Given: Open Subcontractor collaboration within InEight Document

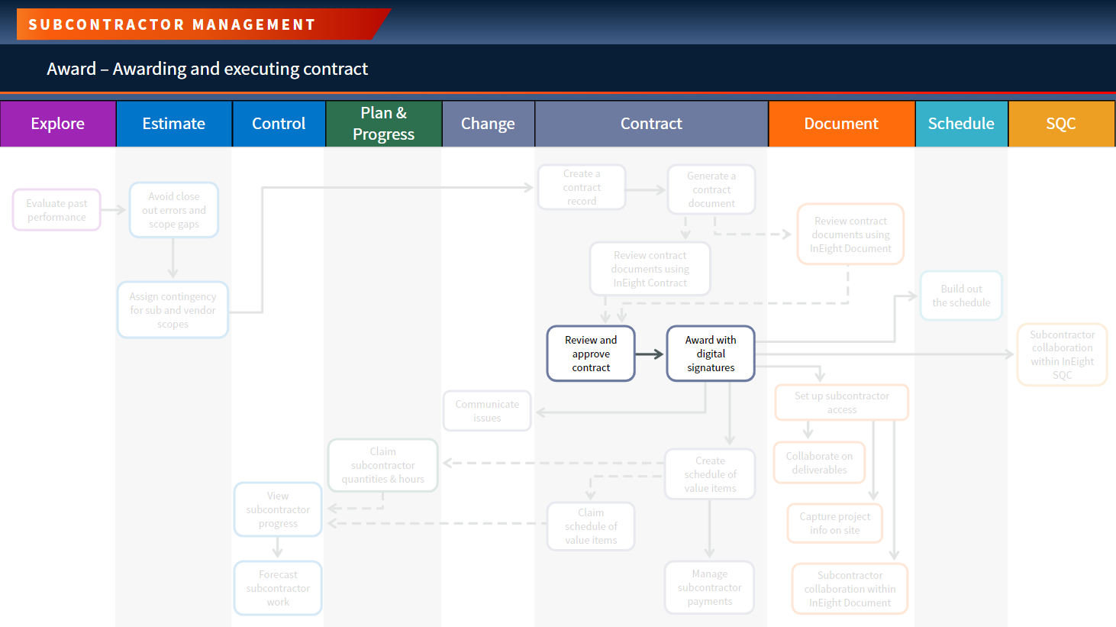Looking at the screenshot, I should [x=850, y=589].
